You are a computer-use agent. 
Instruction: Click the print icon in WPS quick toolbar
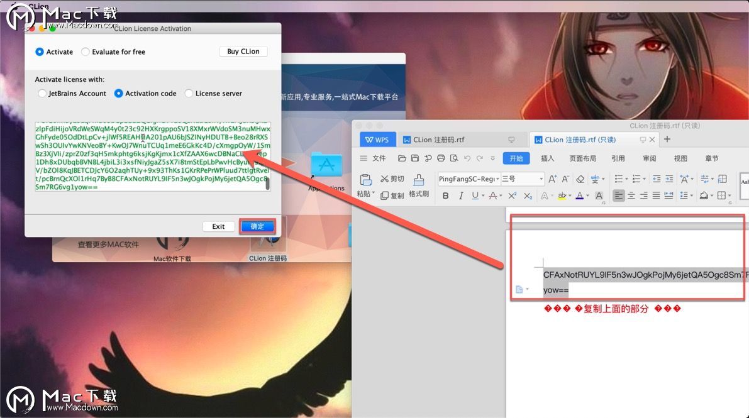441,158
